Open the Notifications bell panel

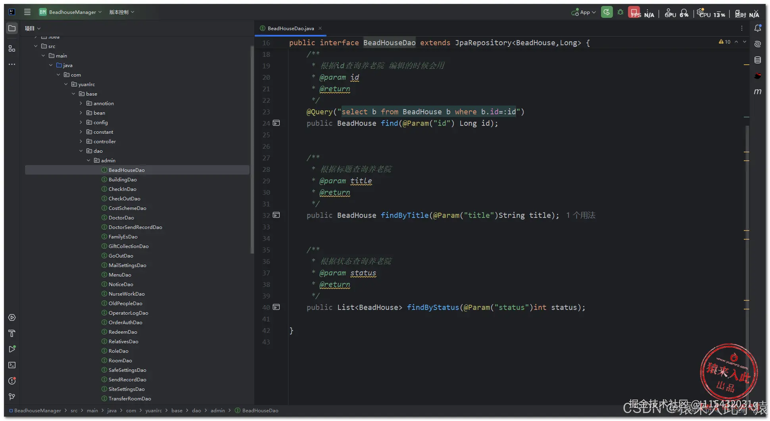(x=758, y=28)
